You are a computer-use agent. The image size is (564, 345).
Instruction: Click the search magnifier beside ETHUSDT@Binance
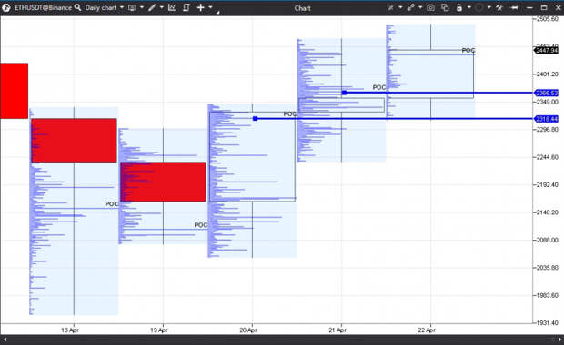click(77, 7)
